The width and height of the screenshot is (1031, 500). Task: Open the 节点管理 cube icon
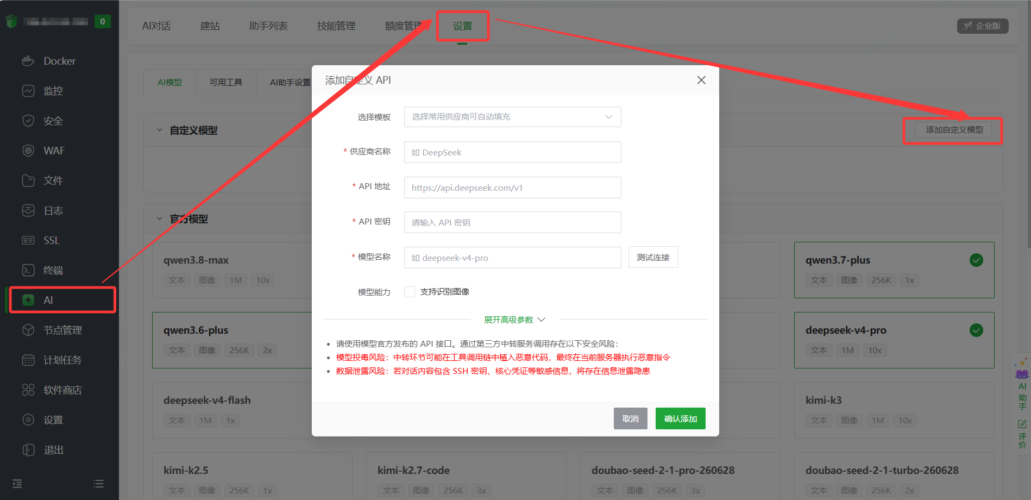coord(28,330)
